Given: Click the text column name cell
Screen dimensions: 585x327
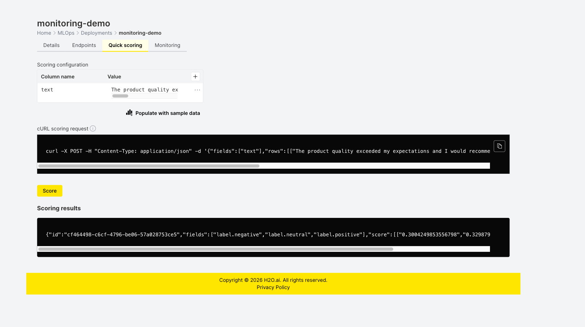Looking at the screenshot, I should 47,90.
